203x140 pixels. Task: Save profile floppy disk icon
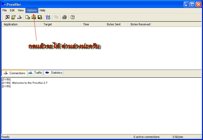point(40,17)
